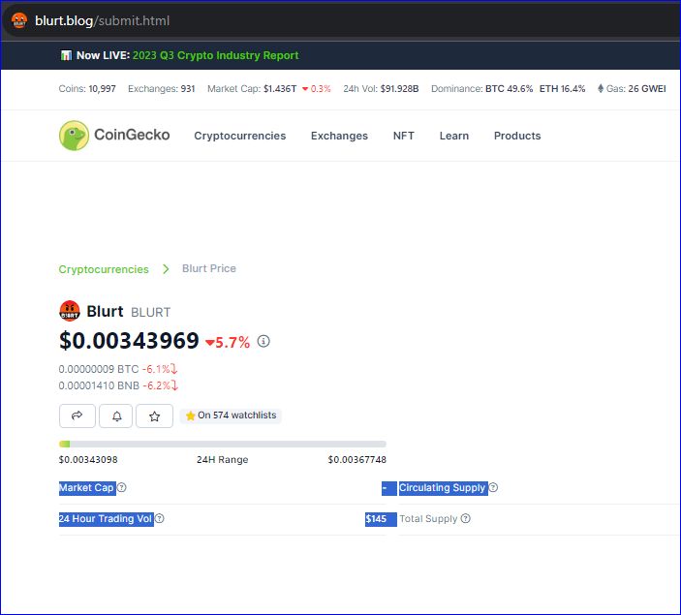The width and height of the screenshot is (681, 615).
Task: Click the $145 trading volume value
Action: point(376,519)
